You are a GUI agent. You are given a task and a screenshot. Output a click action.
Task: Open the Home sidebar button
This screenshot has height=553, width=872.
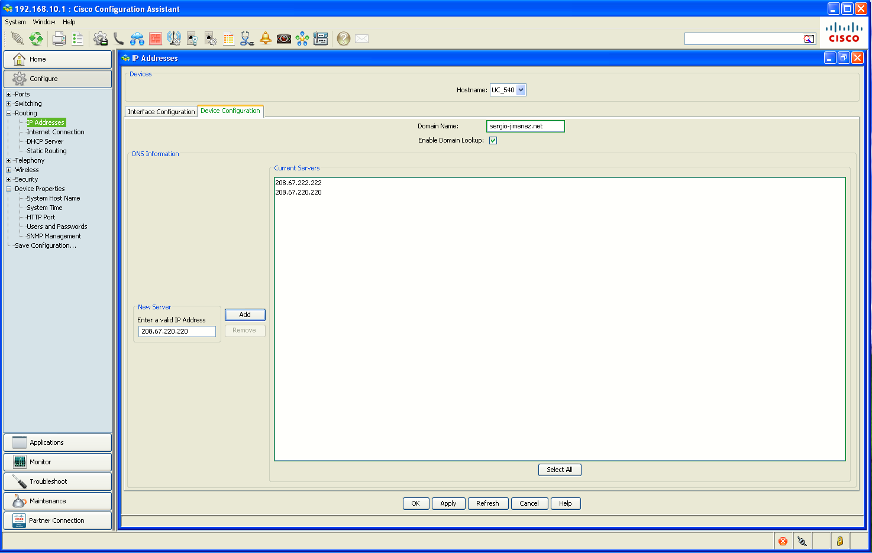[x=57, y=59]
